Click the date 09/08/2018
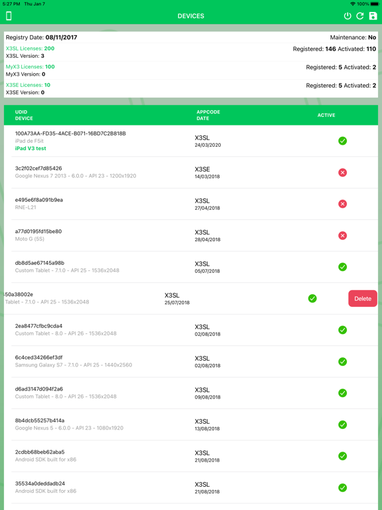The width and height of the screenshot is (382, 510). pyautogui.click(x=207, y=397)
